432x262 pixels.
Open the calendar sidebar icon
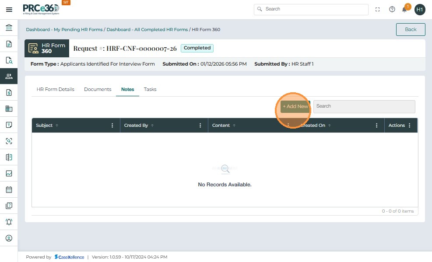9,190
